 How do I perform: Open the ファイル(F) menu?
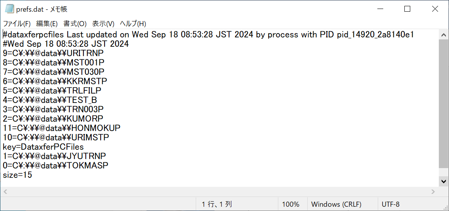(17, 24)
